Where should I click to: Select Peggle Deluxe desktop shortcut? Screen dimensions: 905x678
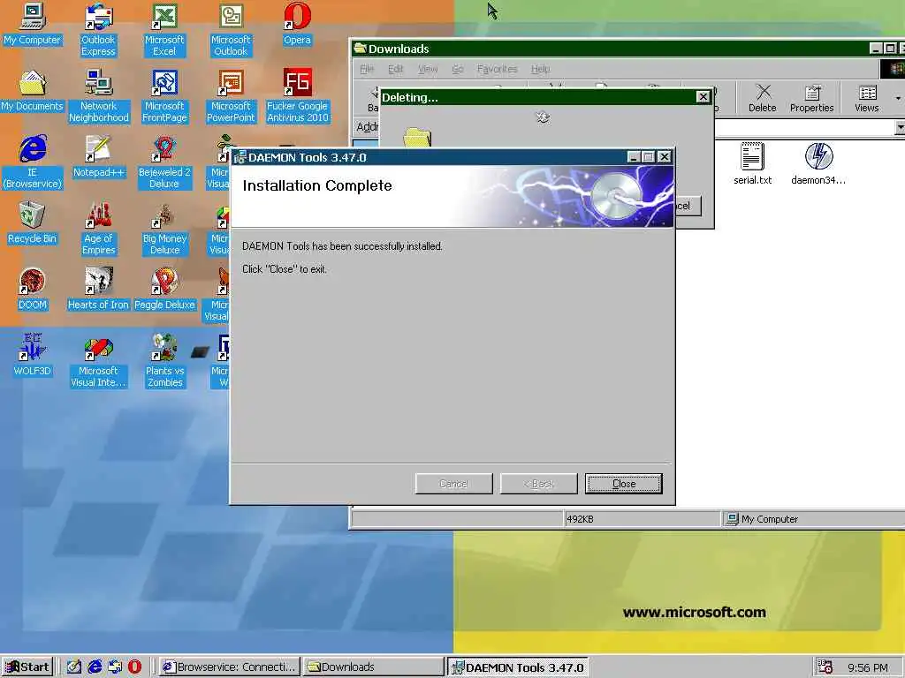coord(164,290)
